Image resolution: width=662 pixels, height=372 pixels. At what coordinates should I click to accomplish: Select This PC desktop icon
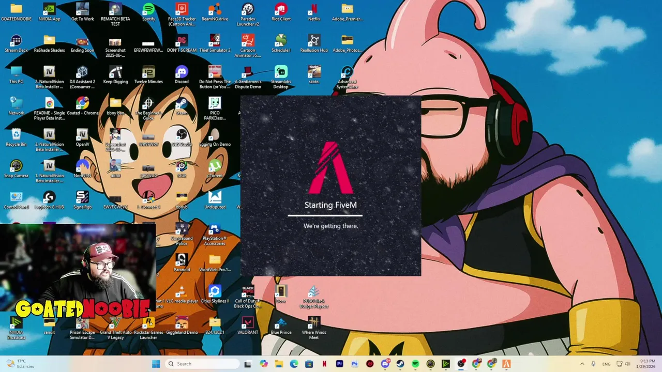(x=16, y=75)
